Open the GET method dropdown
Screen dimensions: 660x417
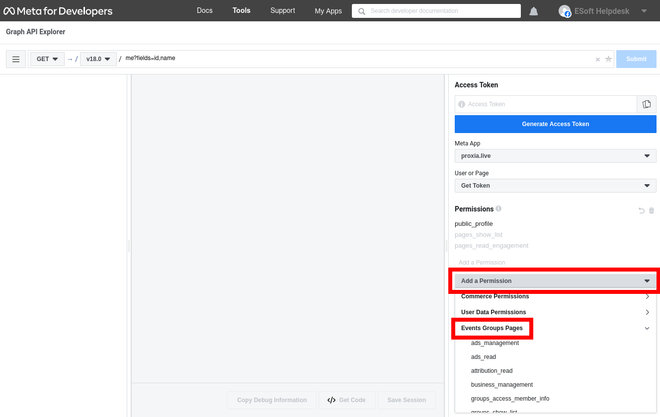[47, 59]
